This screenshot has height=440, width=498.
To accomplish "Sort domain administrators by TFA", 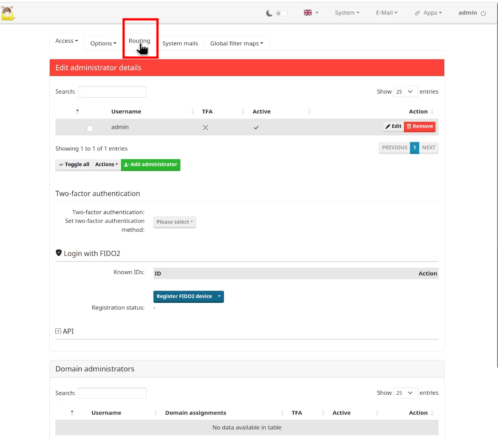I will (x=297, y=413).
